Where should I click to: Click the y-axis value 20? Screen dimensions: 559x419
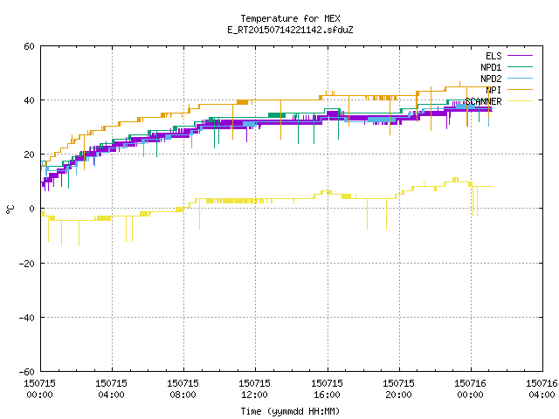point(29,155)
